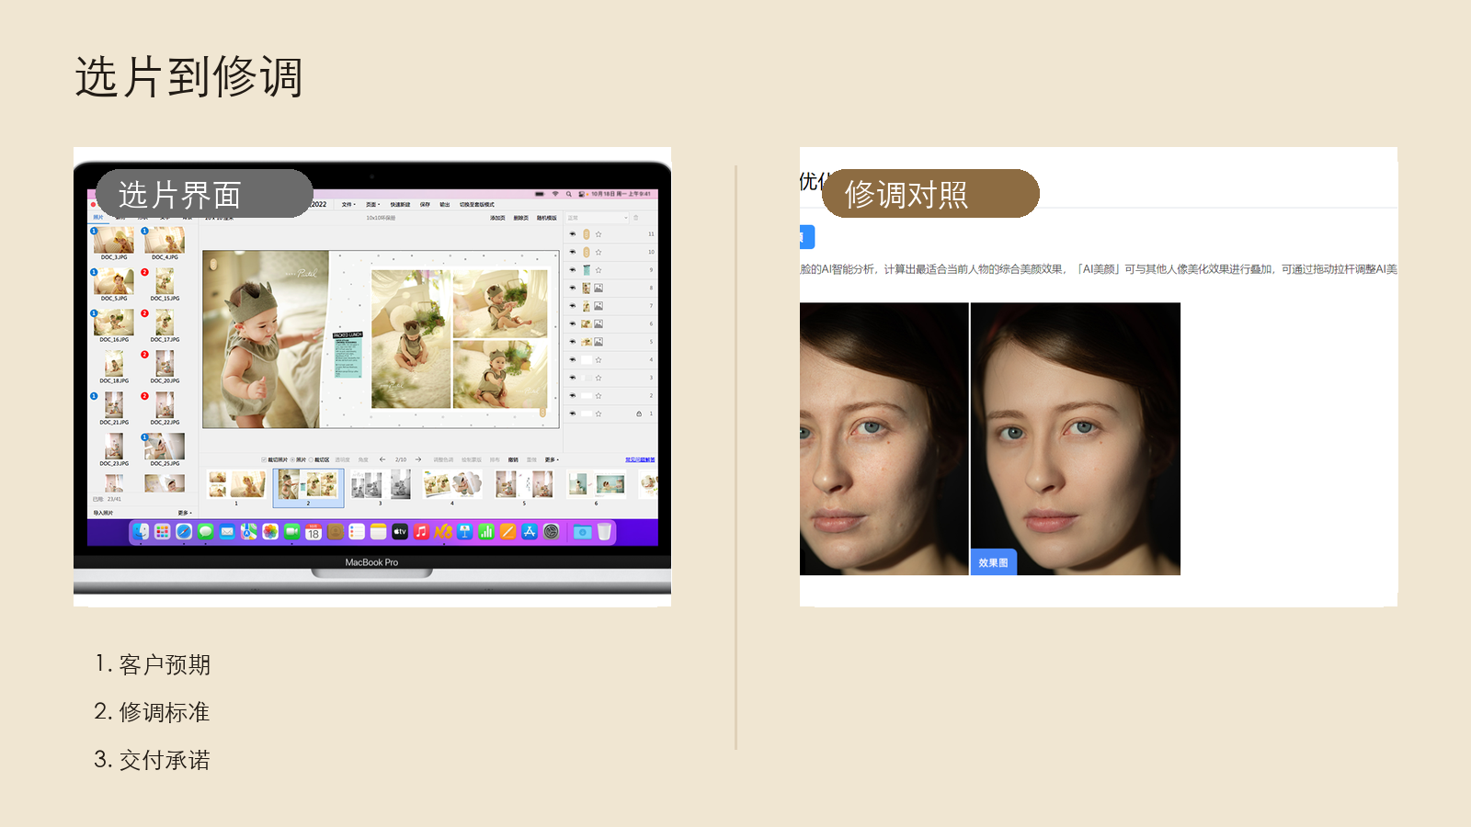
Task: Click the 效果图 label on retouched portrait
Action: 993,562
